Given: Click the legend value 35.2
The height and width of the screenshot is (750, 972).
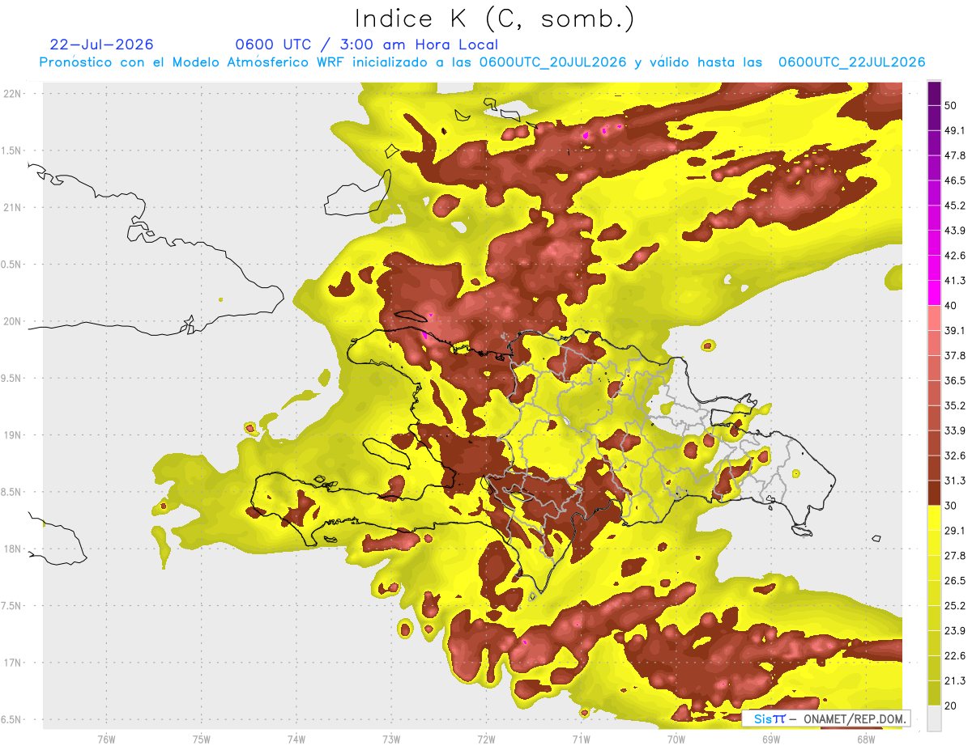Looking at the screenshot, I should click(x=954, y=405).
